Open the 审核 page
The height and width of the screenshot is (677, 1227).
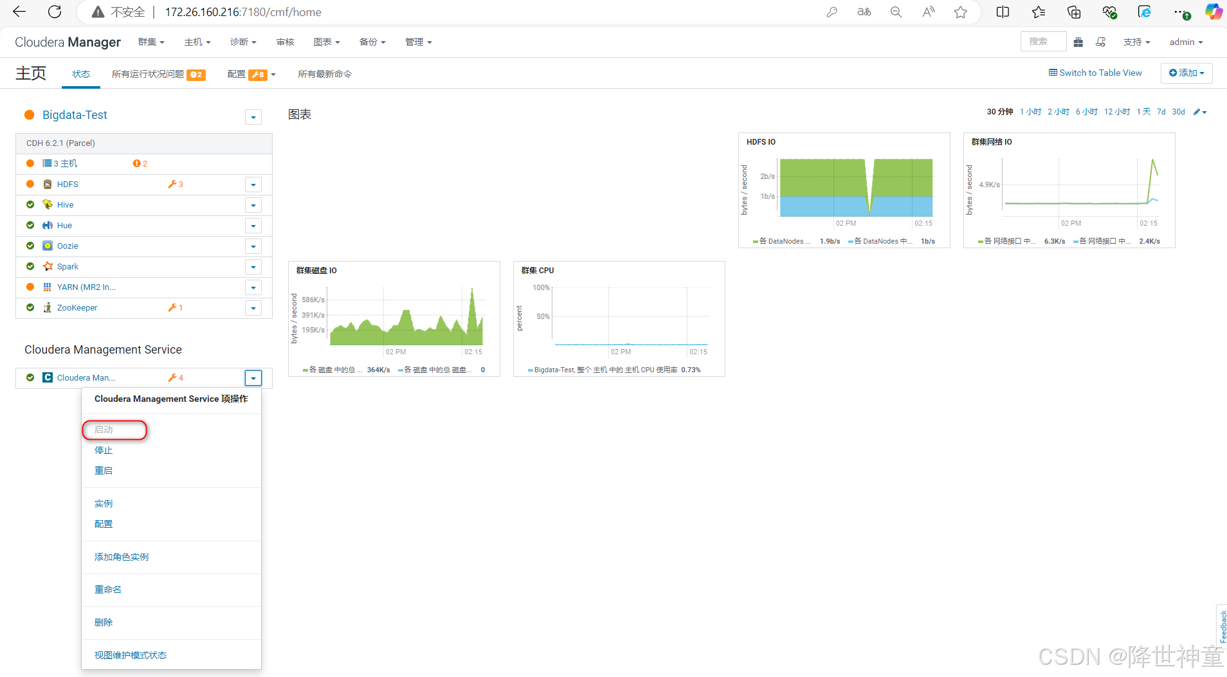click(x=285, y=42)
